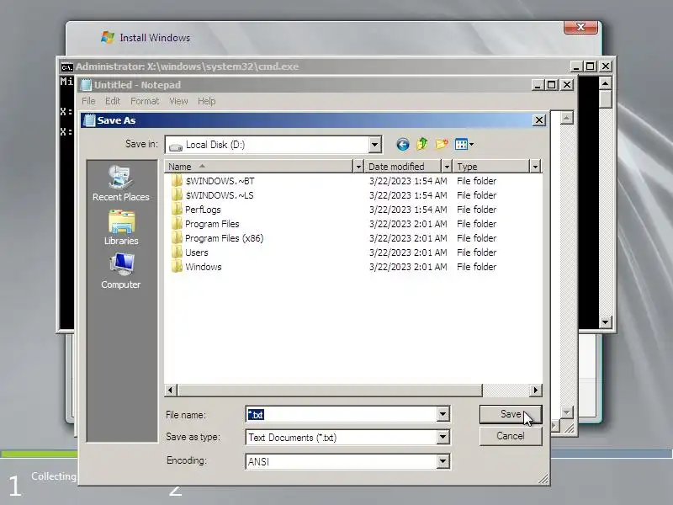This screenshot has height=505, width=673.
Task: Select the date for PerfLogs row
Action: pos(408,210)
